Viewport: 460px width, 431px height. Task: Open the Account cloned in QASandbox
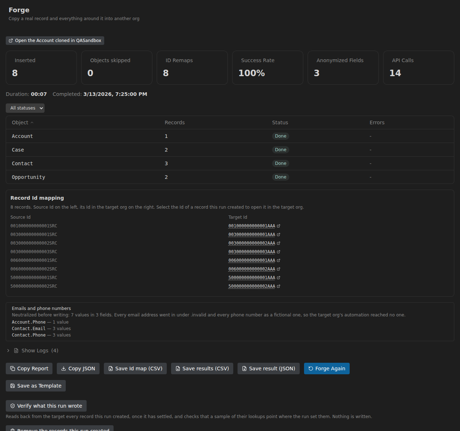tap(55, 41)
